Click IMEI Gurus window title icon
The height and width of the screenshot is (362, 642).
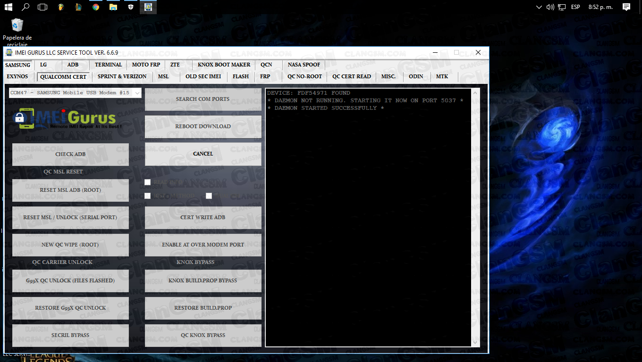tap(9, 52)
